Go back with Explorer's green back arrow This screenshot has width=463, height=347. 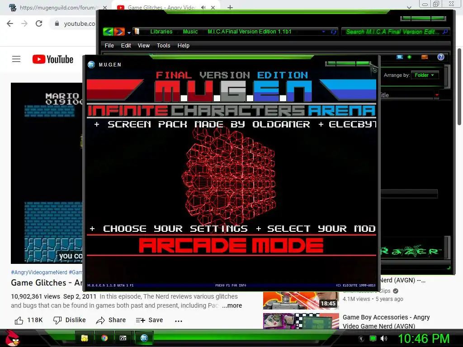pyautogui.click(x=108, y=32)
